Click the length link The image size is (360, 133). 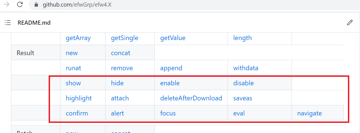pyautogui.click(x=242, y=38)
